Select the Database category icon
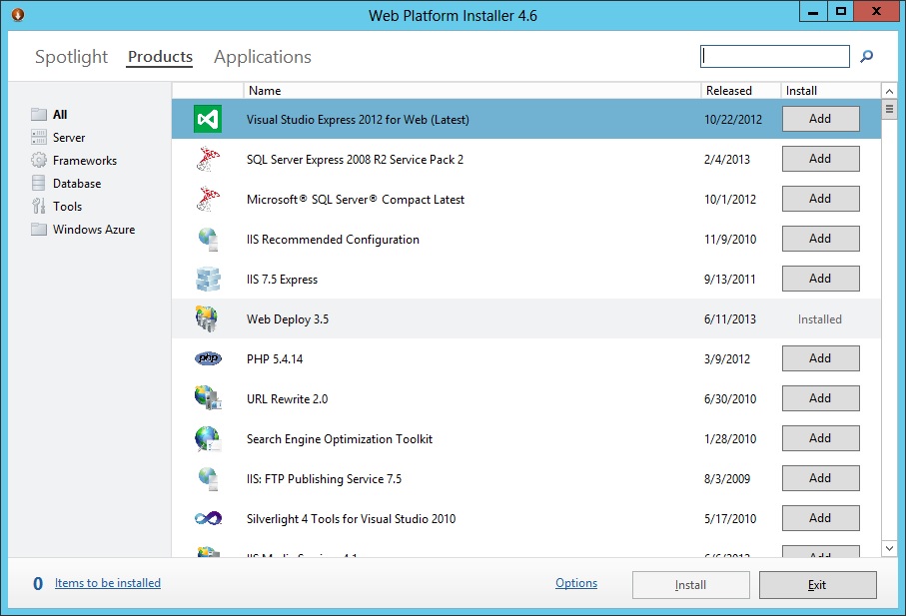The width and height of the screenshot is (906, 616). [39, 183]
